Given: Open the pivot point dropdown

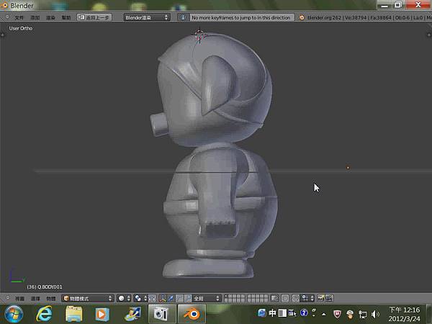Looking at the screenshot, I should pyautogui.click(x=140, y=298).
